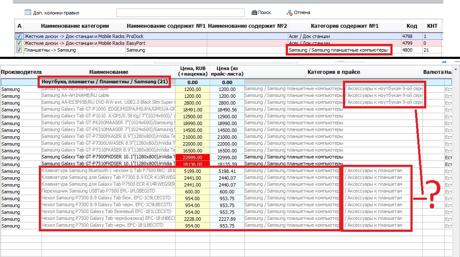Toggle checkbox for the EasyPort rule row
The image size is (460, 257).
pyautogui.click(x=19, y=43)
